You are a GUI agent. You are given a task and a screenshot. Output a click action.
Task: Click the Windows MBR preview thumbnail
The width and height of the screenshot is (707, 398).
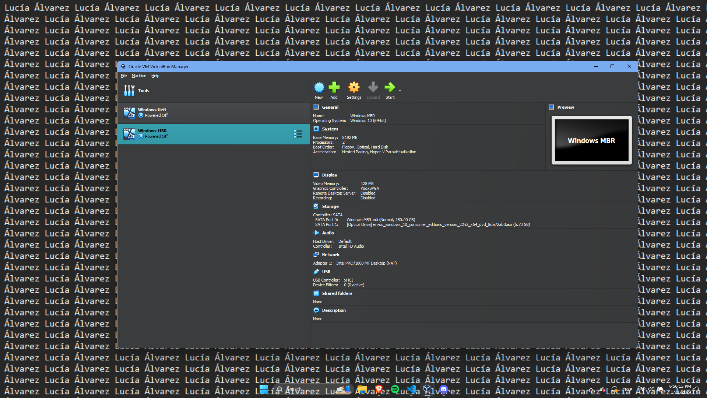591,140
